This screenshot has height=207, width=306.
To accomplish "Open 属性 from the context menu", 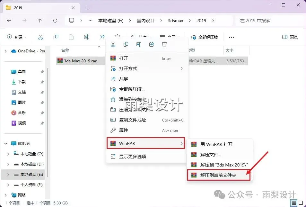I will [x=147, y=130].
